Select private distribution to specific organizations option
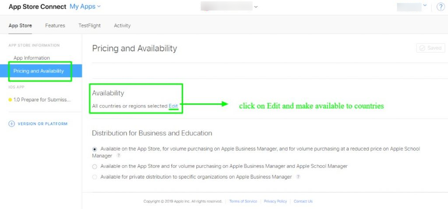The height and width of the screenshot is (209, 448). click(94, 177)
